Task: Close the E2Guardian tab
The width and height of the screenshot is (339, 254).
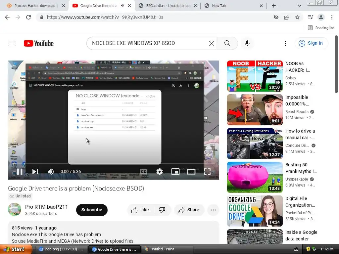Action: click(195, 6)
